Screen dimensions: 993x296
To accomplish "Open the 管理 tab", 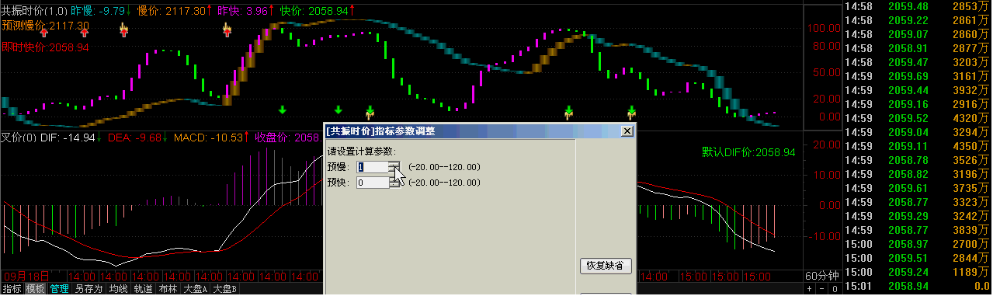I will (59, 289).
